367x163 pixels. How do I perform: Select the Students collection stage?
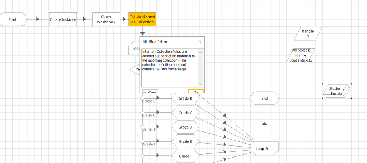[x=336, y=91]
